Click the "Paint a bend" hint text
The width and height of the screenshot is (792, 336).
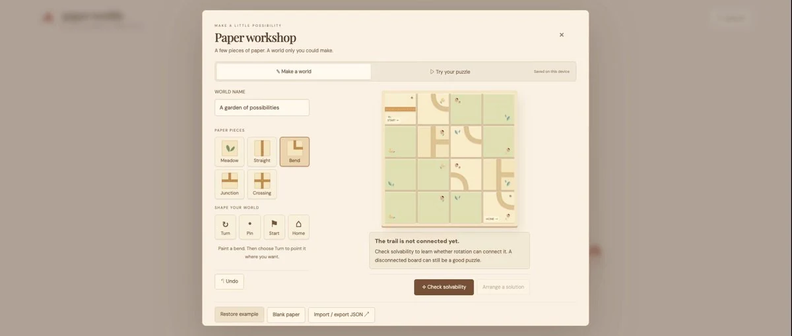262,252
